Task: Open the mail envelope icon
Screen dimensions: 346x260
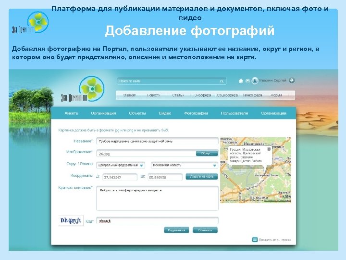Action: click(247, 81)
